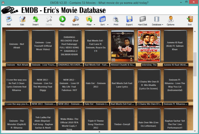Select the To Sir With Love cover
199x134 pixels.
123,46
